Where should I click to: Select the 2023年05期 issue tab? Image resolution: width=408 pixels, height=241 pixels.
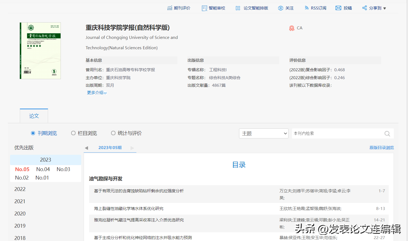coord(110,148)
